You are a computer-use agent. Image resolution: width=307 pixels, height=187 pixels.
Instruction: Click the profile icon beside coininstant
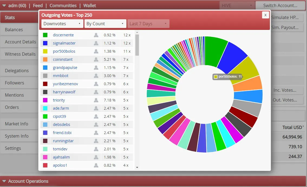click(96, 59)
